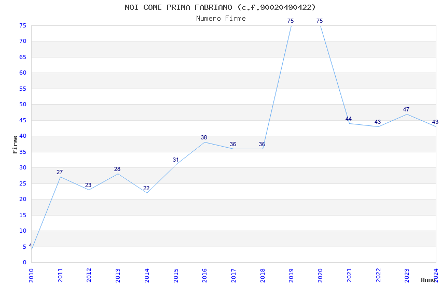Select the 2021 year label
Image resolution: width=441 pixels, height=285 pixels.
349,275
